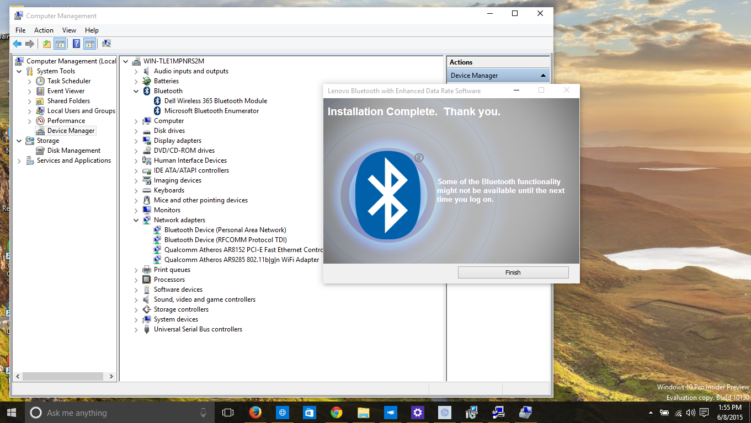Select Mice and other pointing devices
This screenshot has width=751, height=423.
click(201, 200)
